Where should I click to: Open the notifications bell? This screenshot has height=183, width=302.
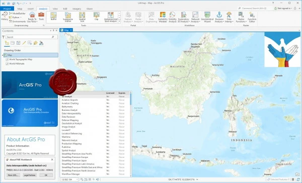[295, 8]
